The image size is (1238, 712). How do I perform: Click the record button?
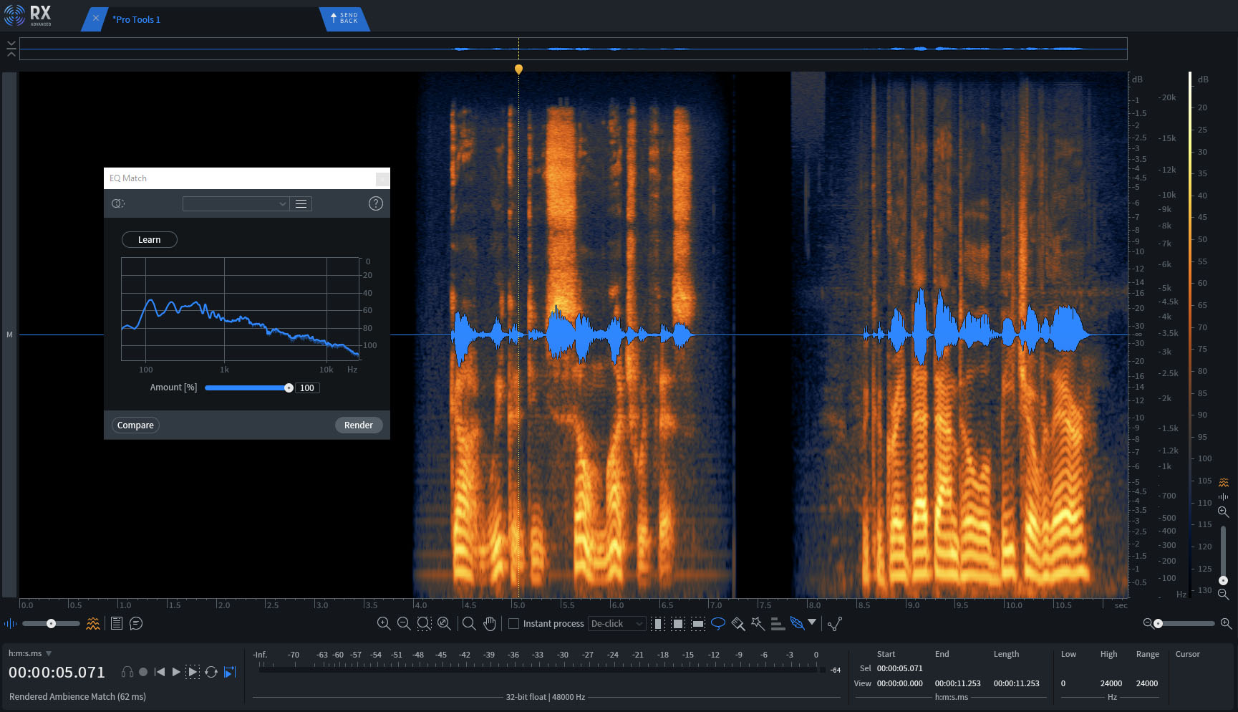click(x=143, y=672)
